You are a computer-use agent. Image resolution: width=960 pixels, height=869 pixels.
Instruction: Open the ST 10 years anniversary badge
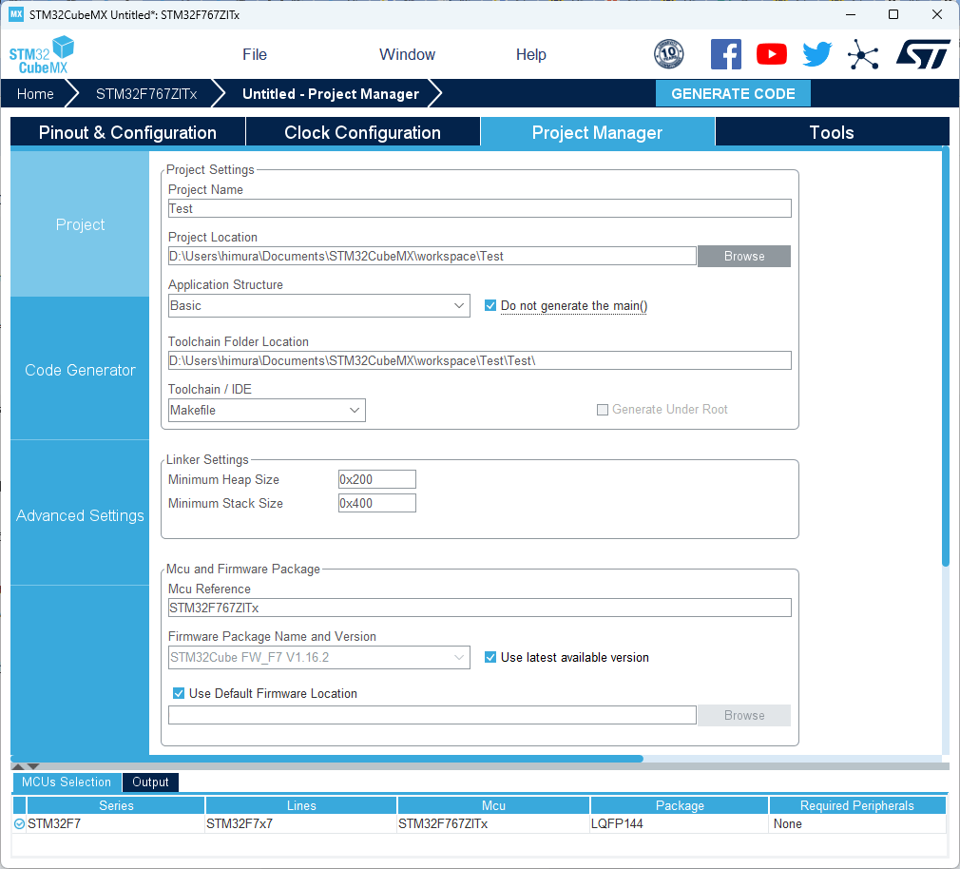(x=668, y=54)
